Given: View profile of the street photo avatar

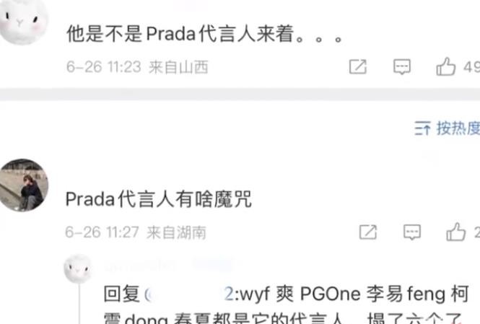Looking at the screenshot, I should point(24,185).
